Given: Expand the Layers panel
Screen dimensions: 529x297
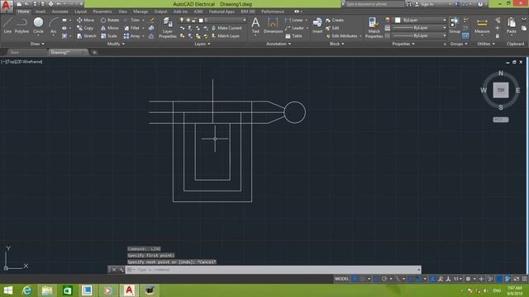Looking at the screenshot, I should click(x=202, y=44).
